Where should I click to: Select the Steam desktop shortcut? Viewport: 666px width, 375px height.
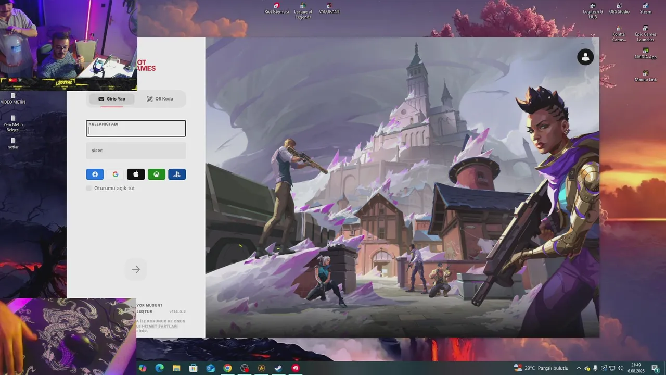coord(646,9)
